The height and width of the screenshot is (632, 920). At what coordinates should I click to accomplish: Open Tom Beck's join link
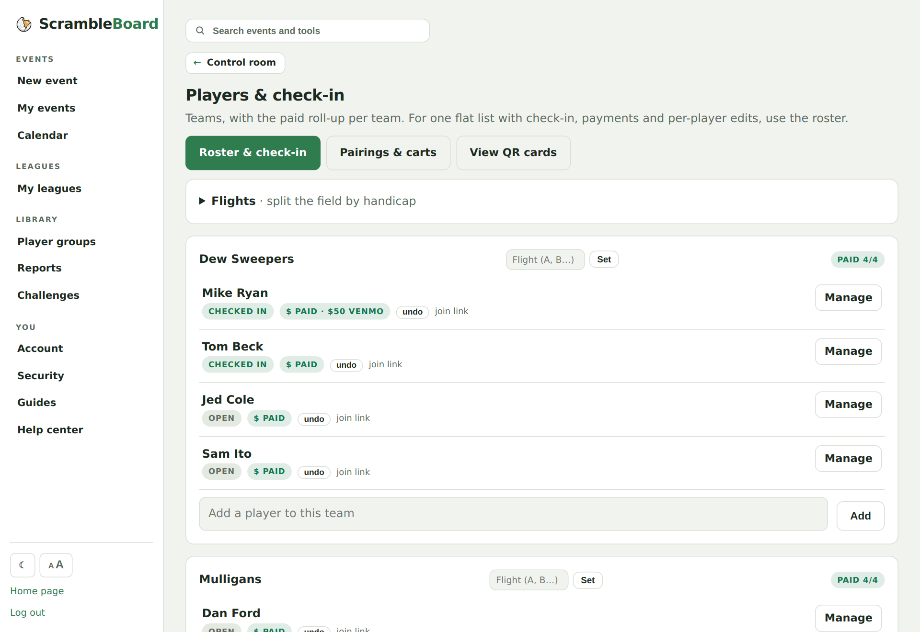(385, 364)
